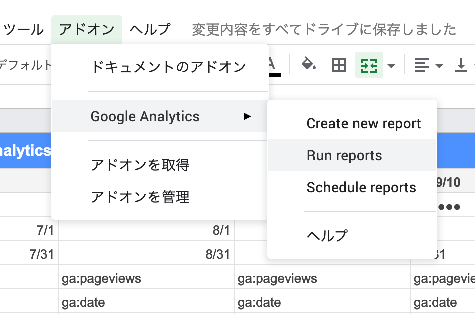Open the borders tool
This screenshot has width=475, height=314.
pos(338,65)
